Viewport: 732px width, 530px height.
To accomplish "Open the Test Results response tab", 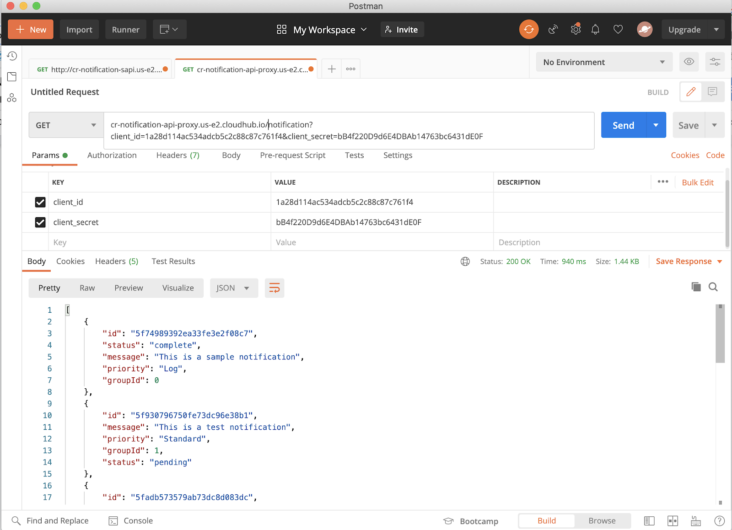I will click(173, 261).
